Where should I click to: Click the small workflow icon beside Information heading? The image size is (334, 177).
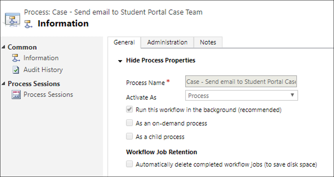coord(29,24)
